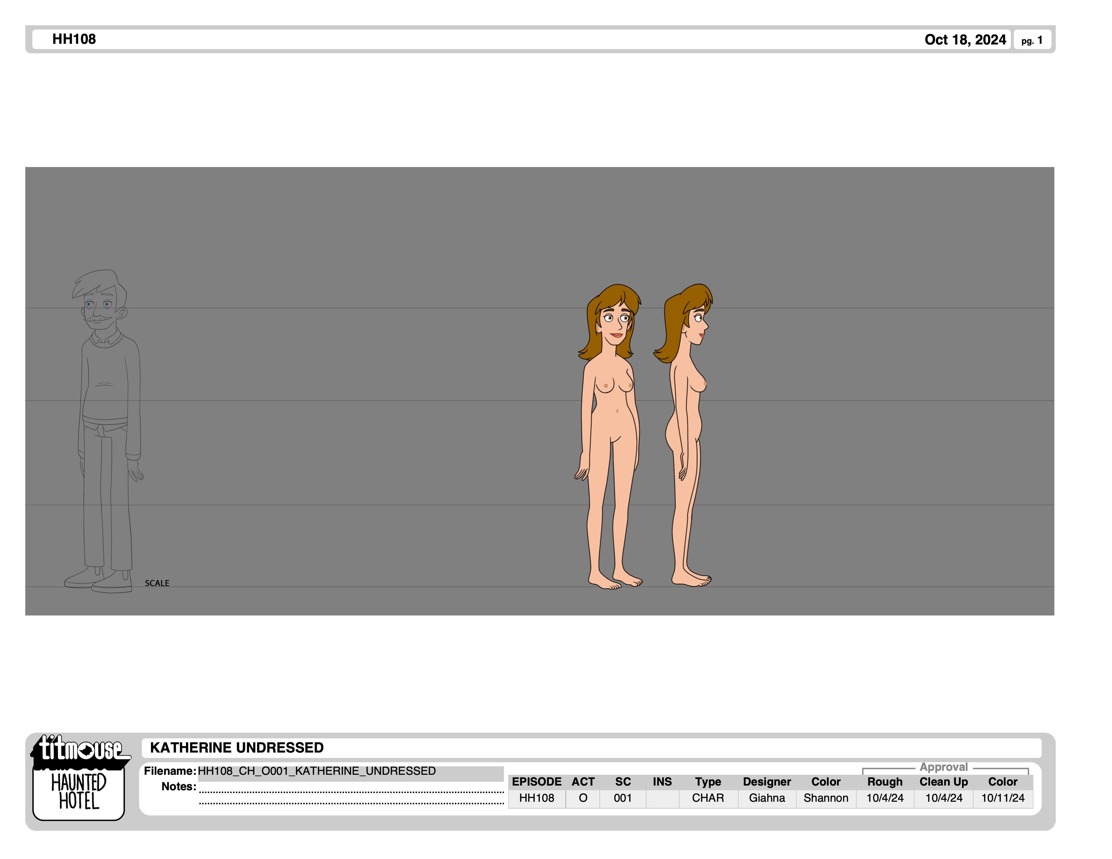Click the Clean Up approval date 10/4/24
Screen dimensions: 1112x859
(944, 798)
